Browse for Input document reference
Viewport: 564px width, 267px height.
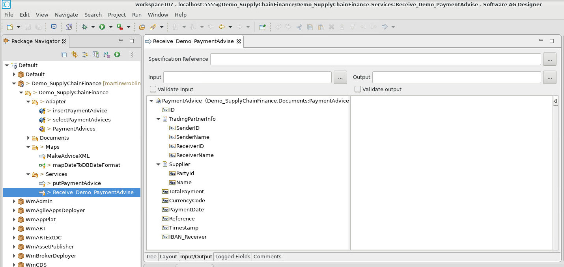[x=340, y=77]
